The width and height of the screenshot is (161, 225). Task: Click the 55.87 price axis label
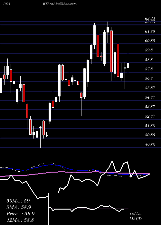click(150, 88)
